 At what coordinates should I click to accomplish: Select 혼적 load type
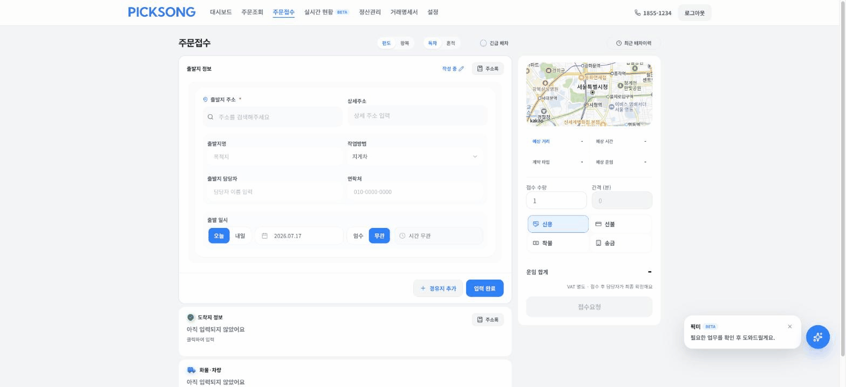tap(451, 43)
